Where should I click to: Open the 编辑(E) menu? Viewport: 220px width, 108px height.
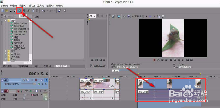14,6
